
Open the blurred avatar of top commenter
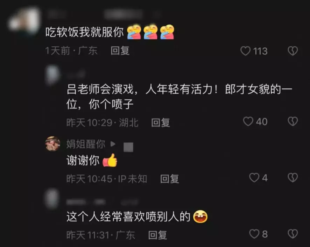point(24,21)
